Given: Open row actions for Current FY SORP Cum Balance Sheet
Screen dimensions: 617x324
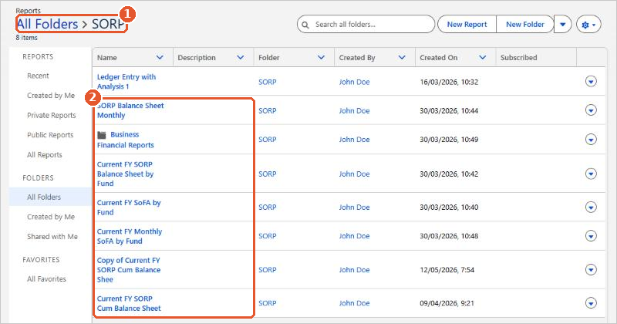Looking at the screenshot, I should (591, 303).
